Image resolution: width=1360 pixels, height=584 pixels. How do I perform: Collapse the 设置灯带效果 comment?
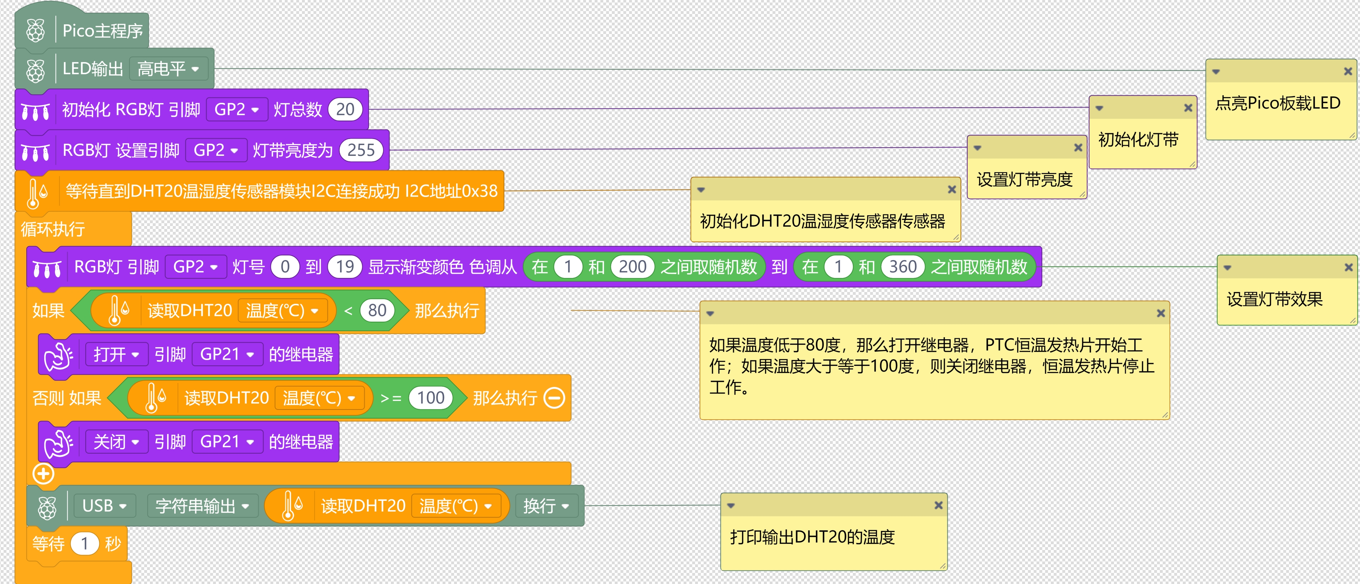[x=1228, y=268]
